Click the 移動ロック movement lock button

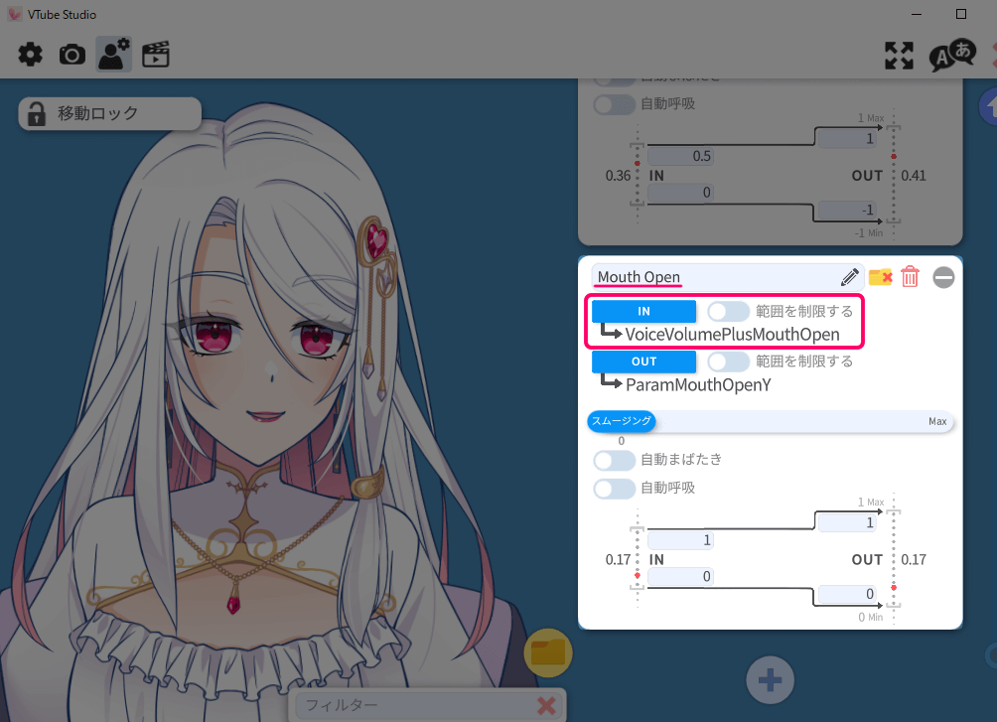coord(110,114)
